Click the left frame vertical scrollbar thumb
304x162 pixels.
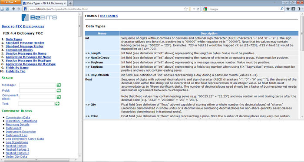[x=80, y=26]
